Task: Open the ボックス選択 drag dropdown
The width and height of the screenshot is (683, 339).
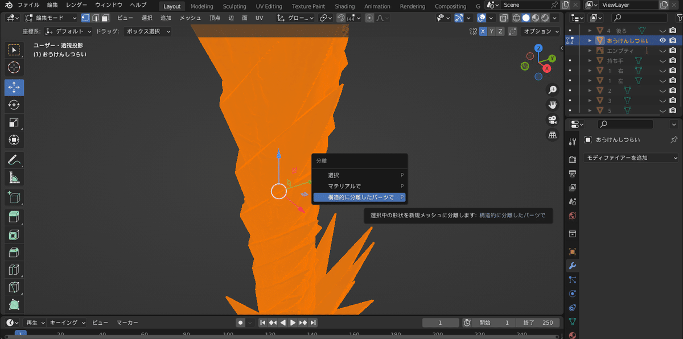Action: [x=147, y=31]
